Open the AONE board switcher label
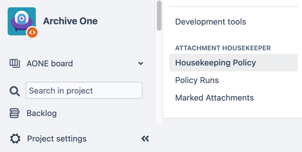Viewport: 302px width, 152px height. click(x=50, y=63)
